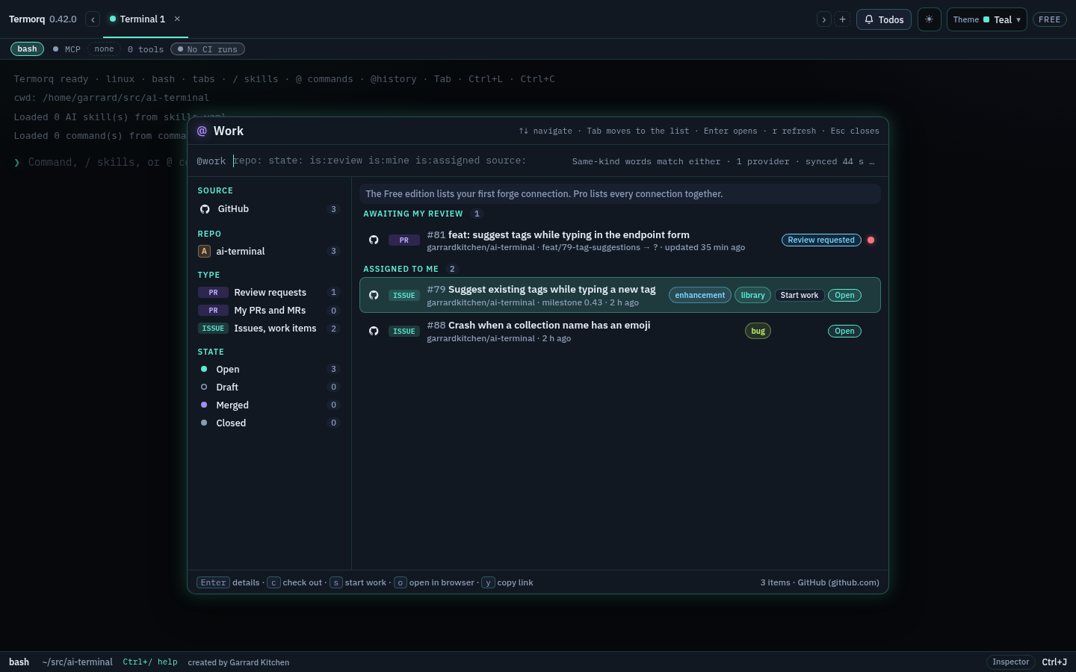Image resolution: width=1076 pixels, height=672 pixels.
Task: Click the @work filter input field
Action: click(398, 161)
